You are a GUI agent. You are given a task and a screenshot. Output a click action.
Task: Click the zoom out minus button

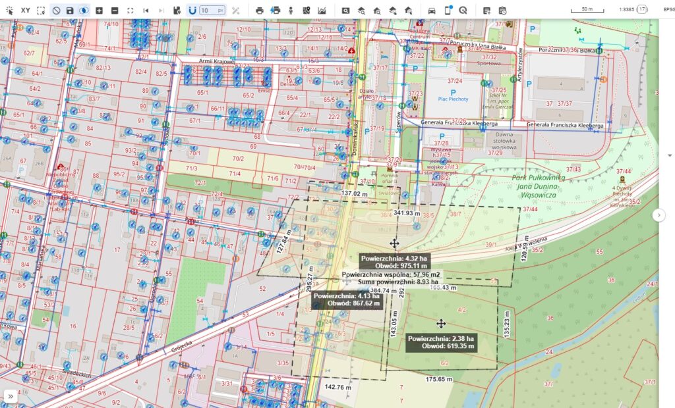tap(115, 11)
